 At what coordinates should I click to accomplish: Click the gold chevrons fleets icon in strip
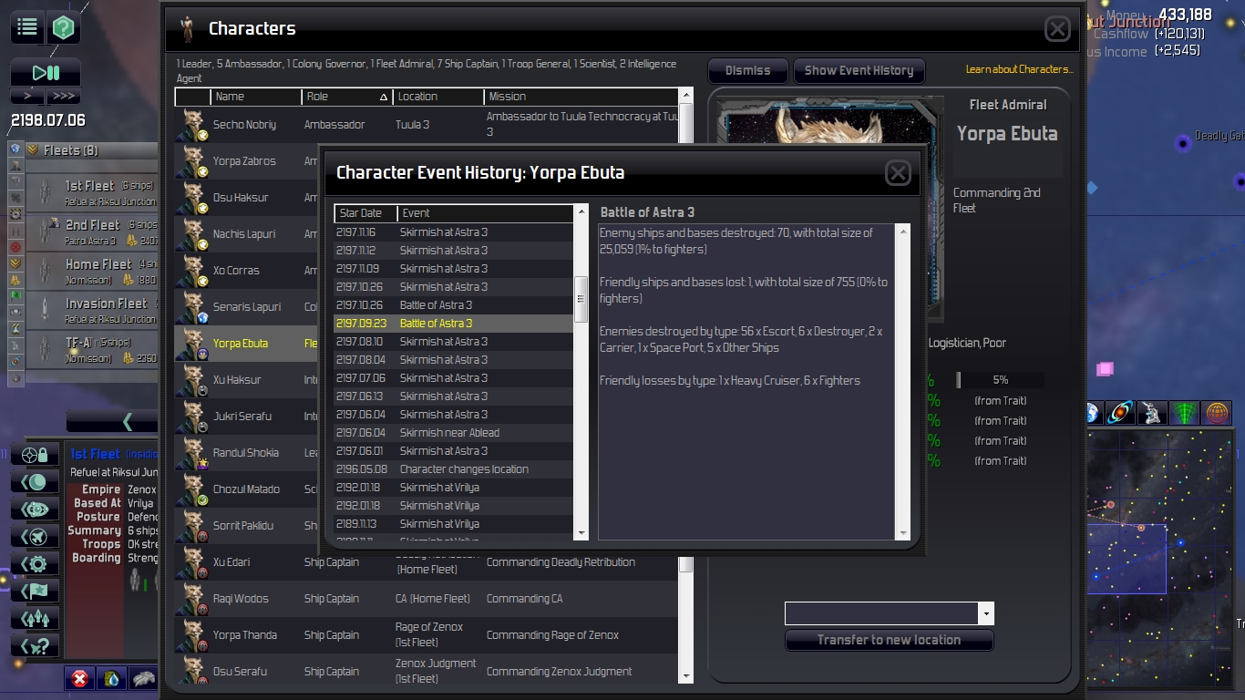pyautogui.click(x=15, y=263)
